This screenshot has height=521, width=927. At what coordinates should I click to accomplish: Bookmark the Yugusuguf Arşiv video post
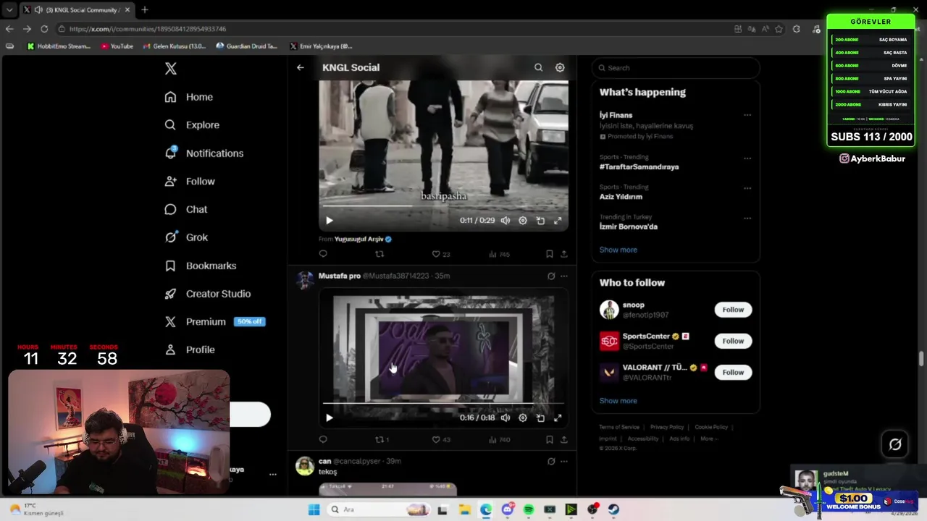550,254
